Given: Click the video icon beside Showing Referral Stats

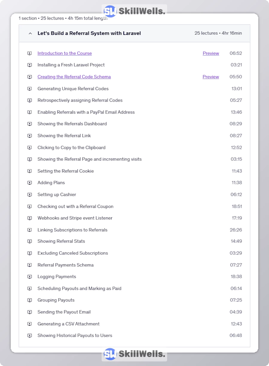Looking at the screenshot, I should pos(30,241).
